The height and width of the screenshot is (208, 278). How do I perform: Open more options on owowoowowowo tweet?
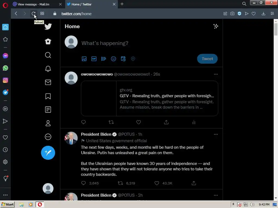pos(216,74)
